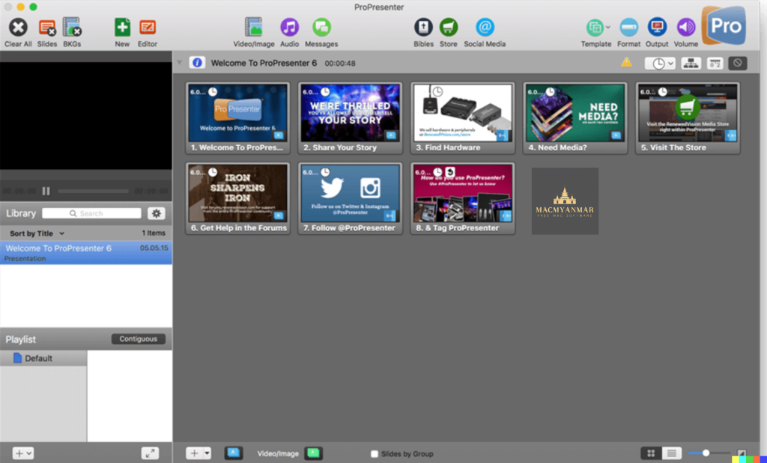
Task: Click the 1 Items count label
Action: [154, 233]
